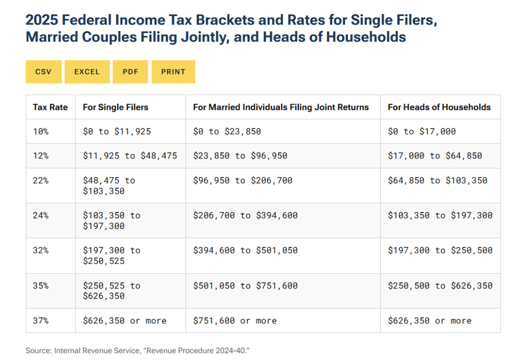This screenshot has height=360, width=512.
Task: Click the 24% tax rate cell
Action: (41, 215)
